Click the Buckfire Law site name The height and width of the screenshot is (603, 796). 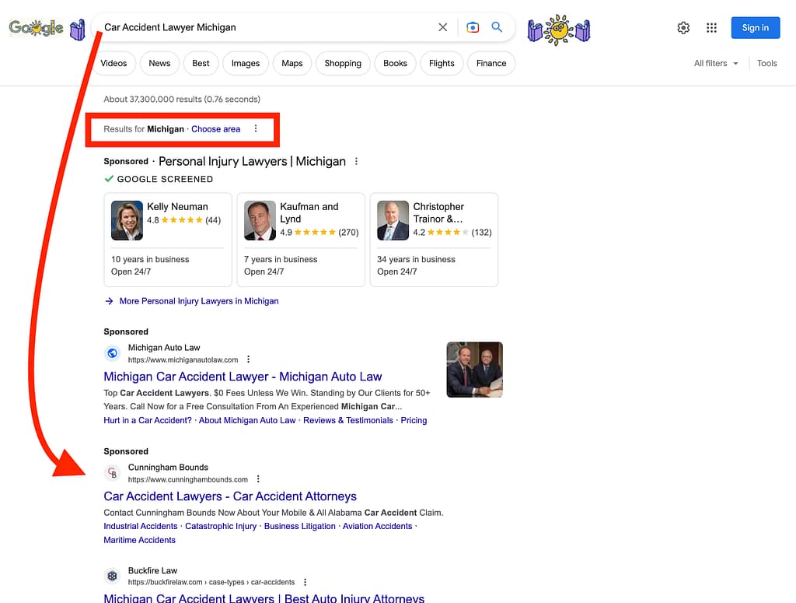point(153,570)
